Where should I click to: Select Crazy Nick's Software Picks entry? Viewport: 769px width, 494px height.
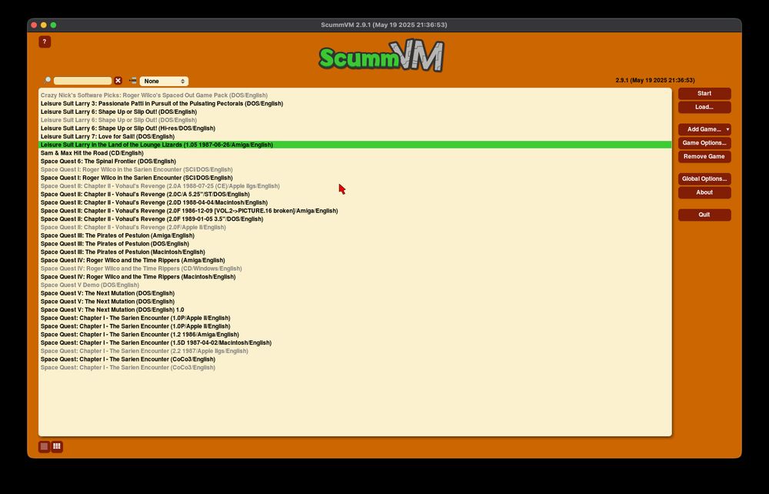[355, 95]
